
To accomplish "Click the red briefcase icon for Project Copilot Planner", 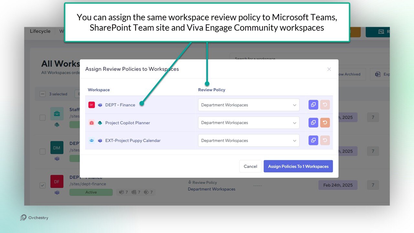I will pos(92,123).
